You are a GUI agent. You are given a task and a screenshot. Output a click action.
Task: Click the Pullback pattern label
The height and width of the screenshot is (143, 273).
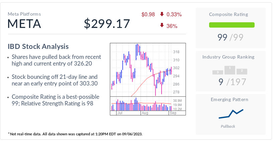tap(228, 126)
